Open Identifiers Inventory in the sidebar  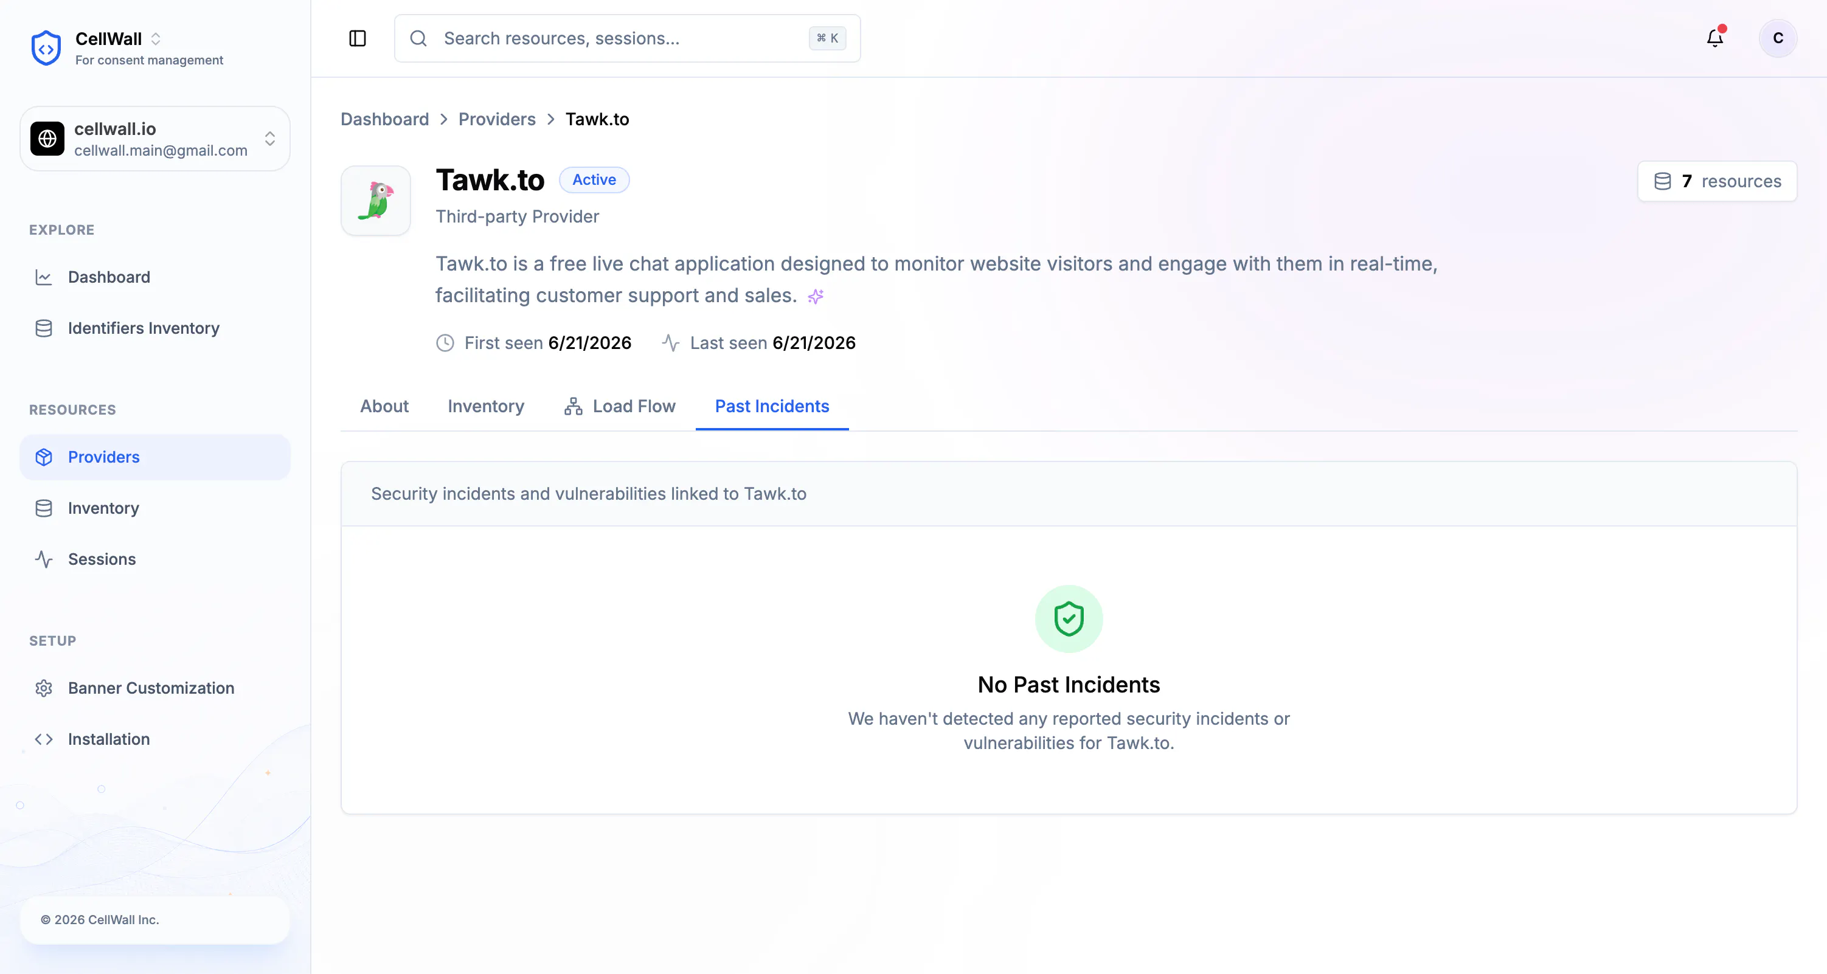pyautogui.click(x=154, y=328)
